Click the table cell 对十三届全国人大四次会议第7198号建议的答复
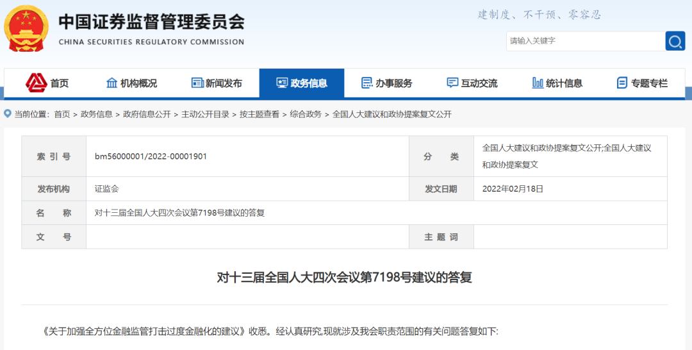 click(179, 213)
